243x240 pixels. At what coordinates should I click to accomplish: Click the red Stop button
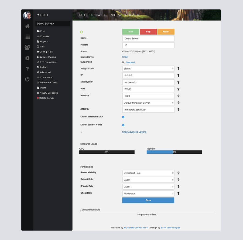point(148,32)
